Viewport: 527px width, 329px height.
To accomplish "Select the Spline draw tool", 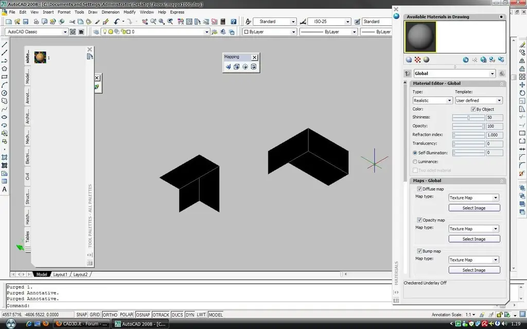I will pyautogui.click(x=4, y=109).
